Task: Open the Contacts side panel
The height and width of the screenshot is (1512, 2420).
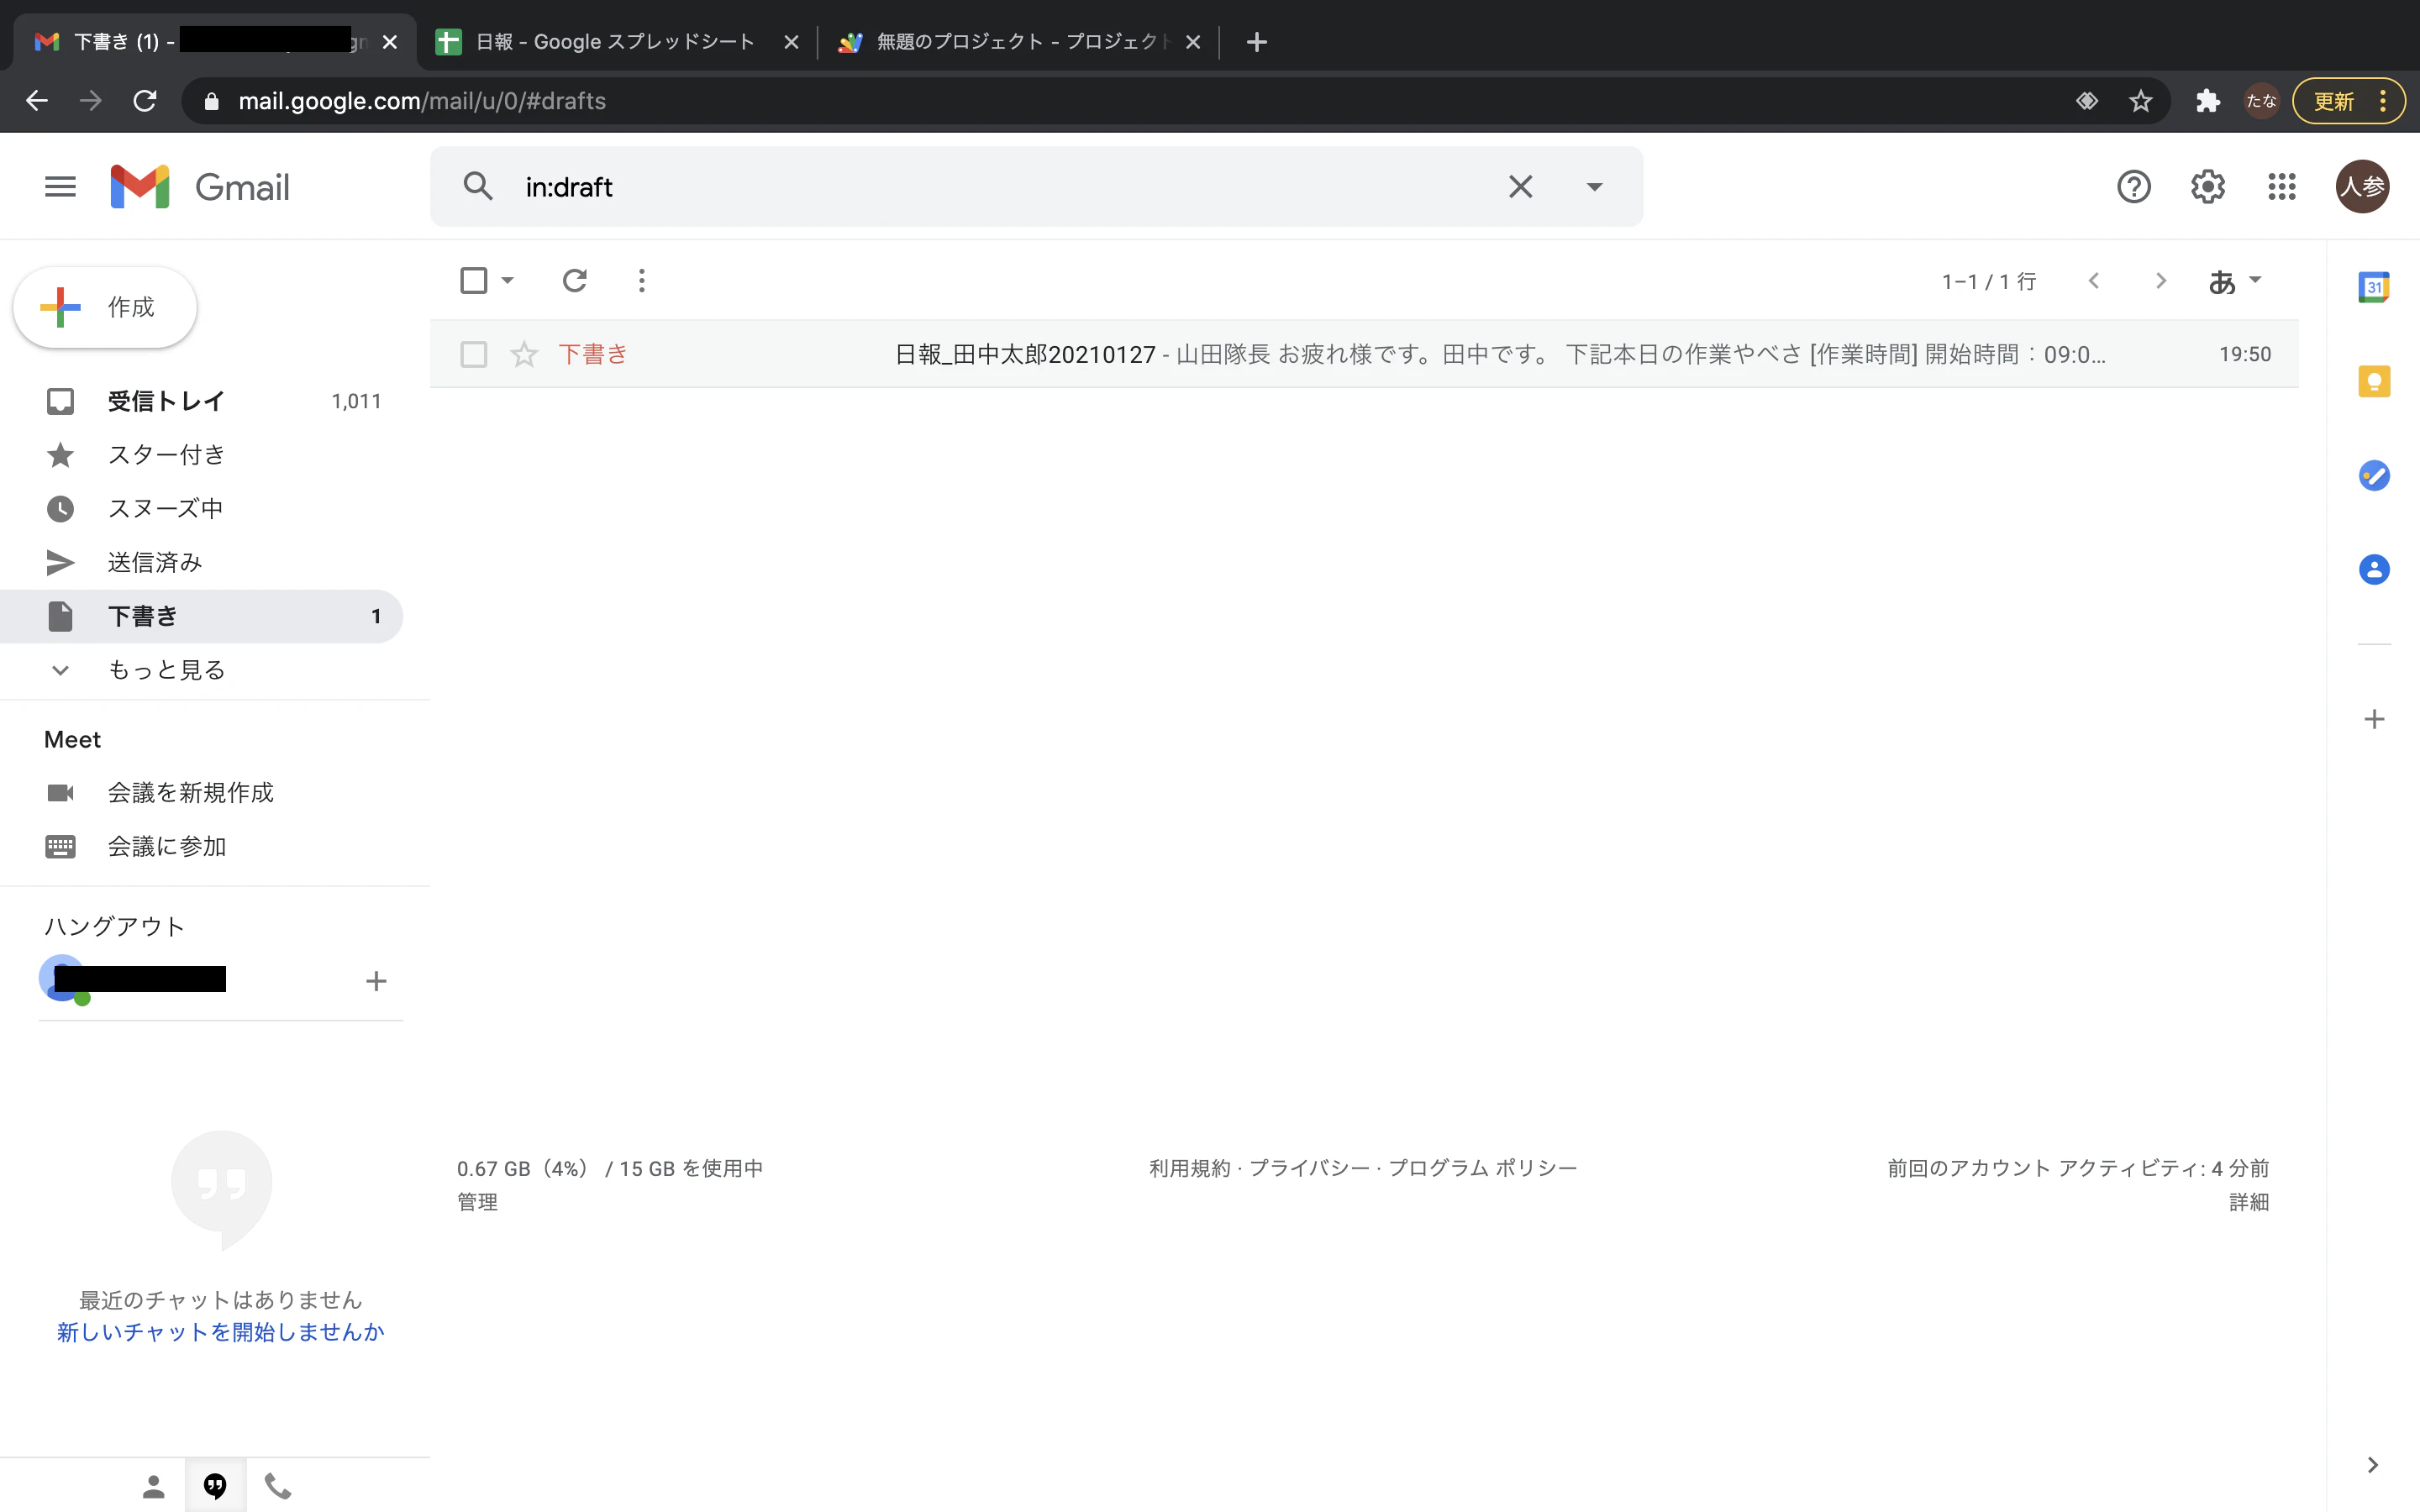Action: (x=2374, y=569)
